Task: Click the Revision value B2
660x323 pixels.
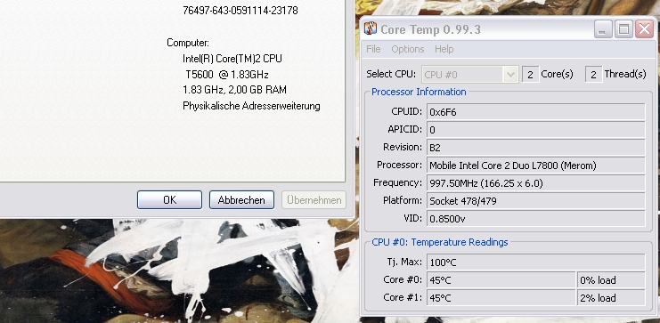Action: [x=536, y=148]
